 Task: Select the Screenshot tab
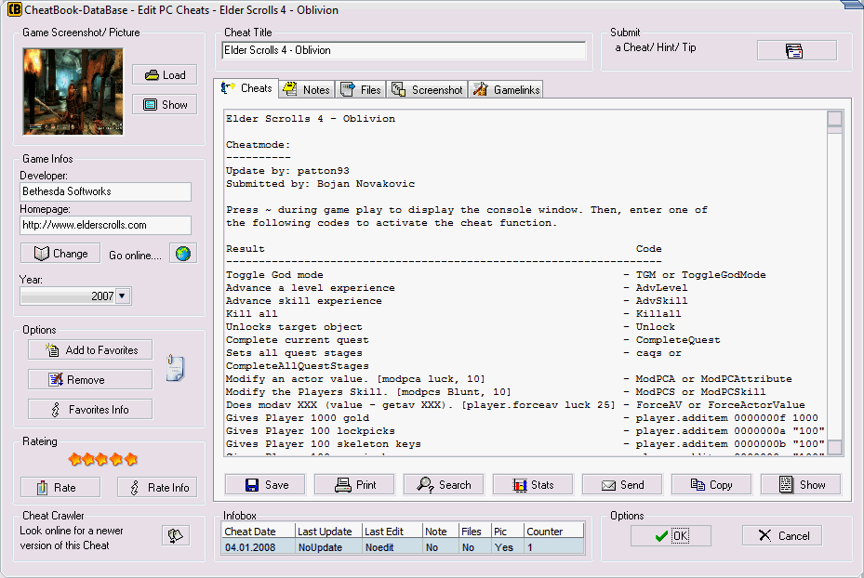[427, 89]
